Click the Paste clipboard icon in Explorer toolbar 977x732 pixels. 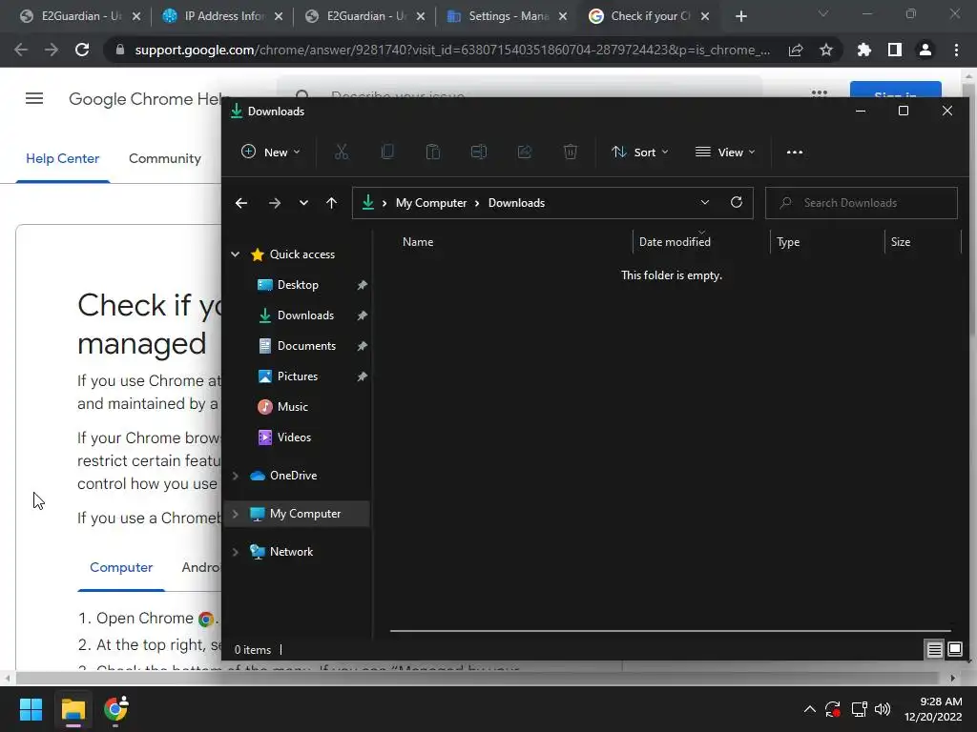pyautogui.click(x=433, y=152)
